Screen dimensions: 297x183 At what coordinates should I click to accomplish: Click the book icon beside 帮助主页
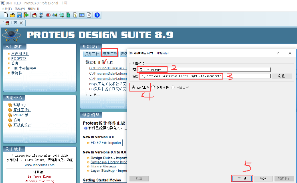point(10,105)
